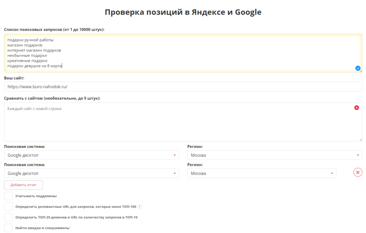Toggle relevant URL detection below ТОП-100 checkbox

[x=8, y=207]
